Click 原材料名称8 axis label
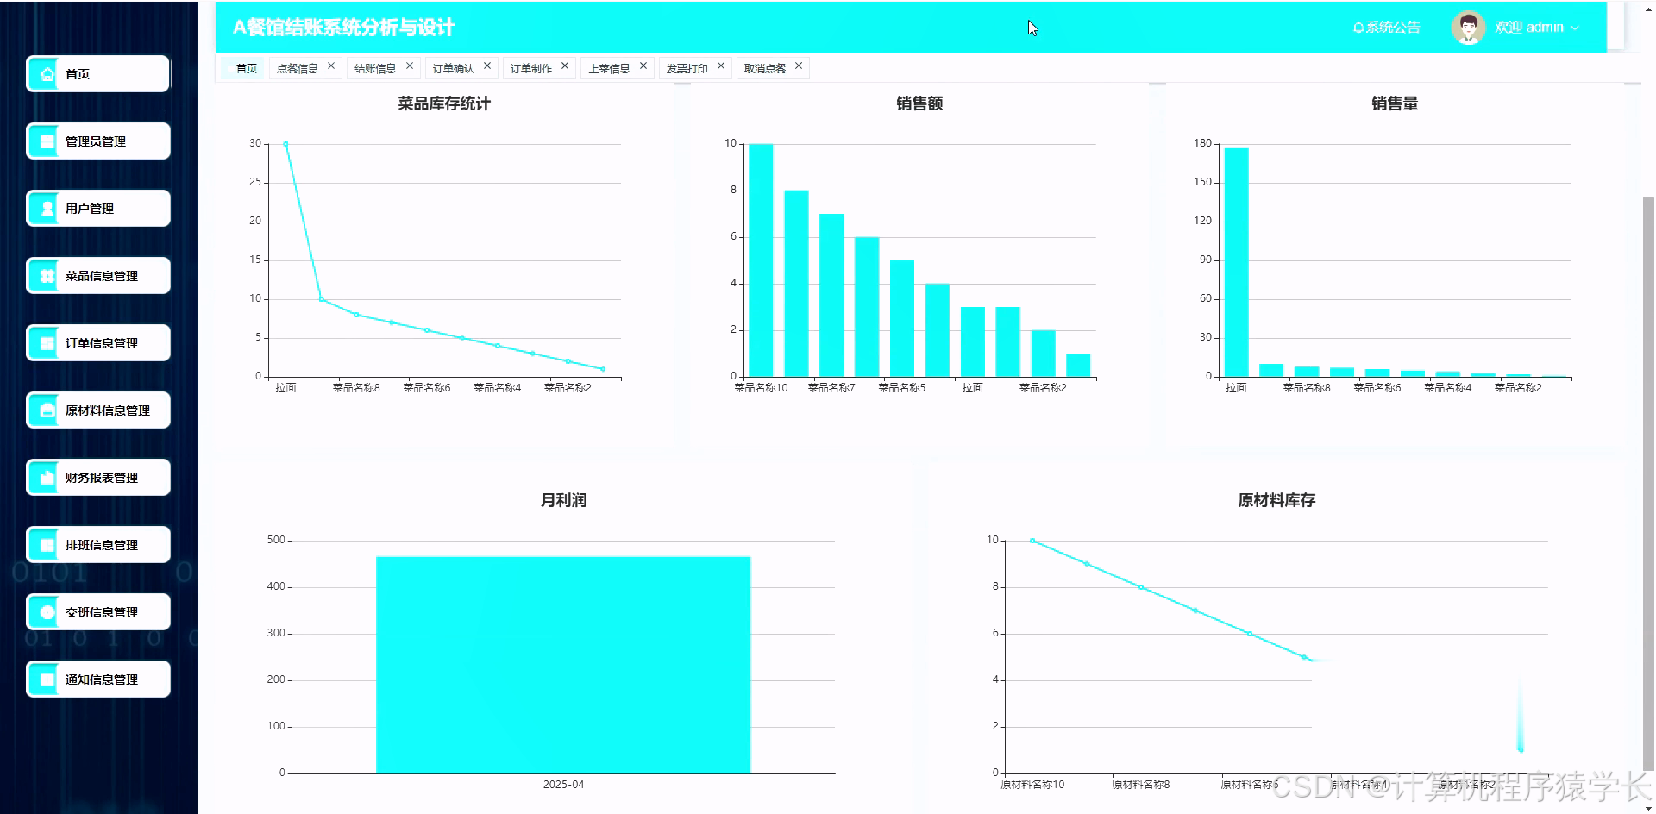The image size is (1656, 814). 1141,785
